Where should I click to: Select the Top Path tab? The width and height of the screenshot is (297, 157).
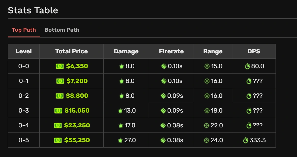tap(24, 30)
